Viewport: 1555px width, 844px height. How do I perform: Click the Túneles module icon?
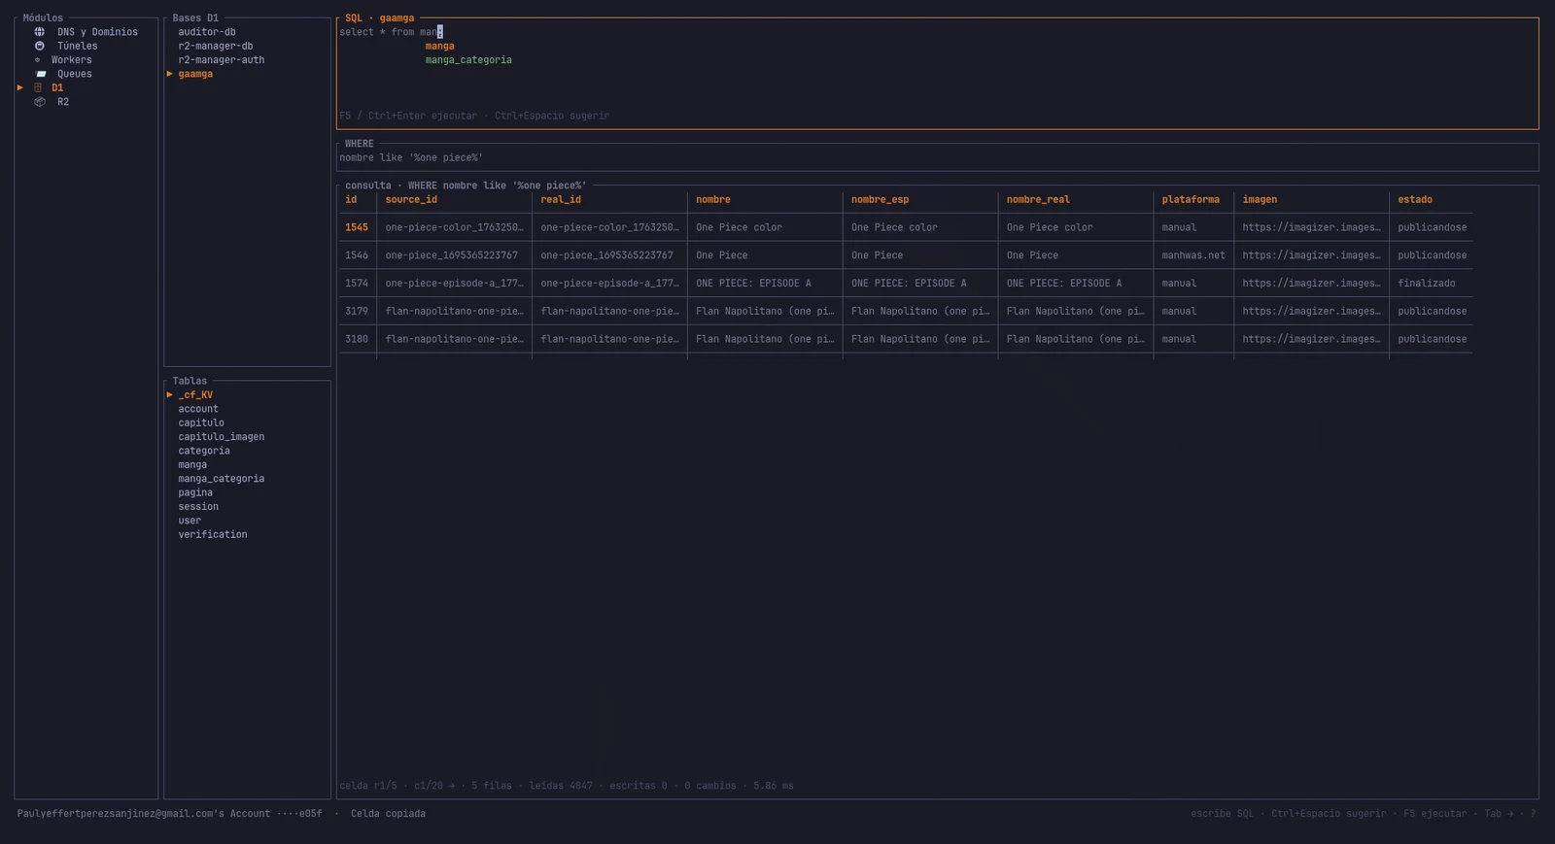[x=40, y=46]
